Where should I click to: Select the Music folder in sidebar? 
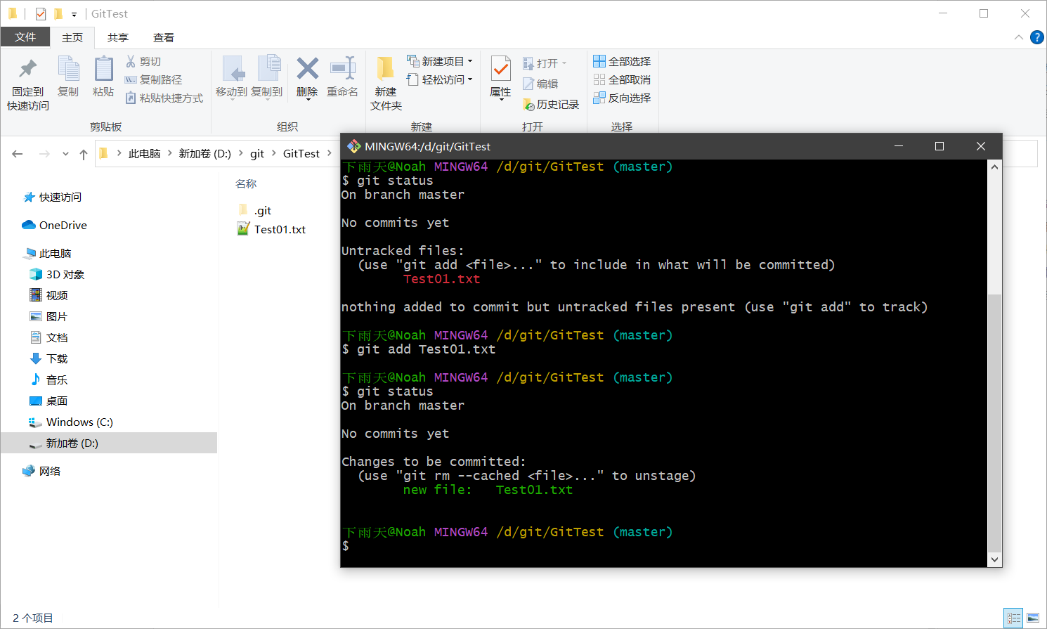point(49,380)
